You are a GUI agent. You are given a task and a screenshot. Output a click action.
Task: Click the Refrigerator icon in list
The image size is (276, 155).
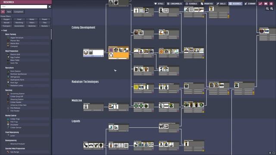(8, 77)
